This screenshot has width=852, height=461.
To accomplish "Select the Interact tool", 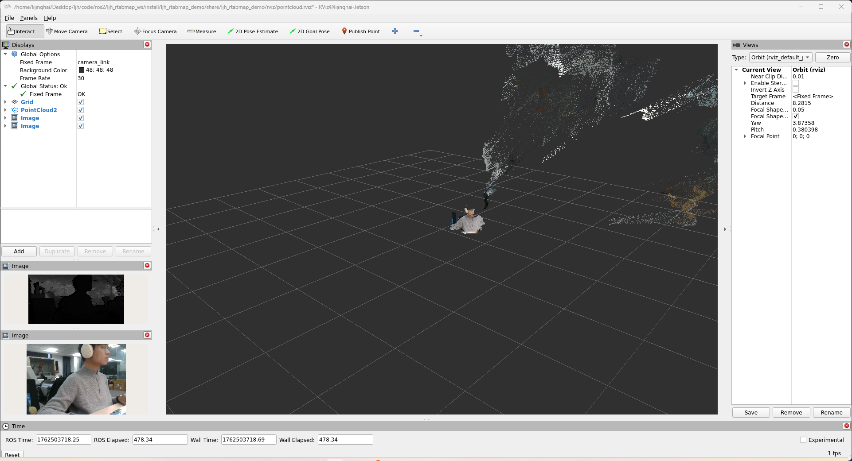I will [25, 31].
